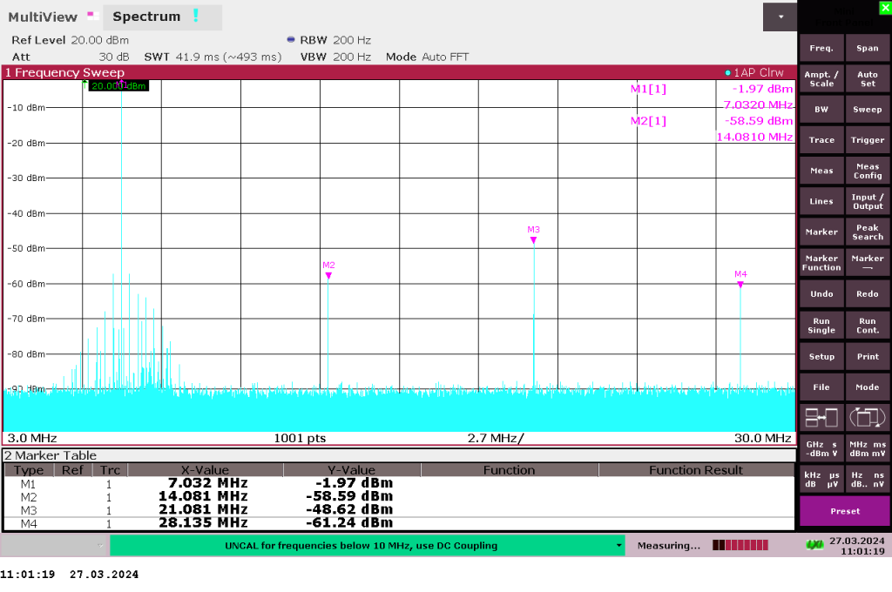The image size is (892, 592).
Task: Open the Trigger menu
Action: point(868,140)
